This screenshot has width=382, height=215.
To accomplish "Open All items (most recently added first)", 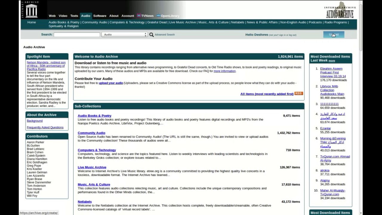I will (x=267, y=94).
